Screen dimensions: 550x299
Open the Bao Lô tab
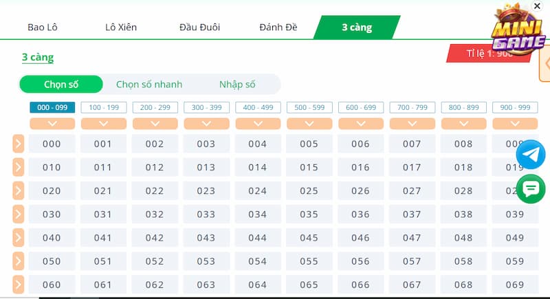pos(41,27)
